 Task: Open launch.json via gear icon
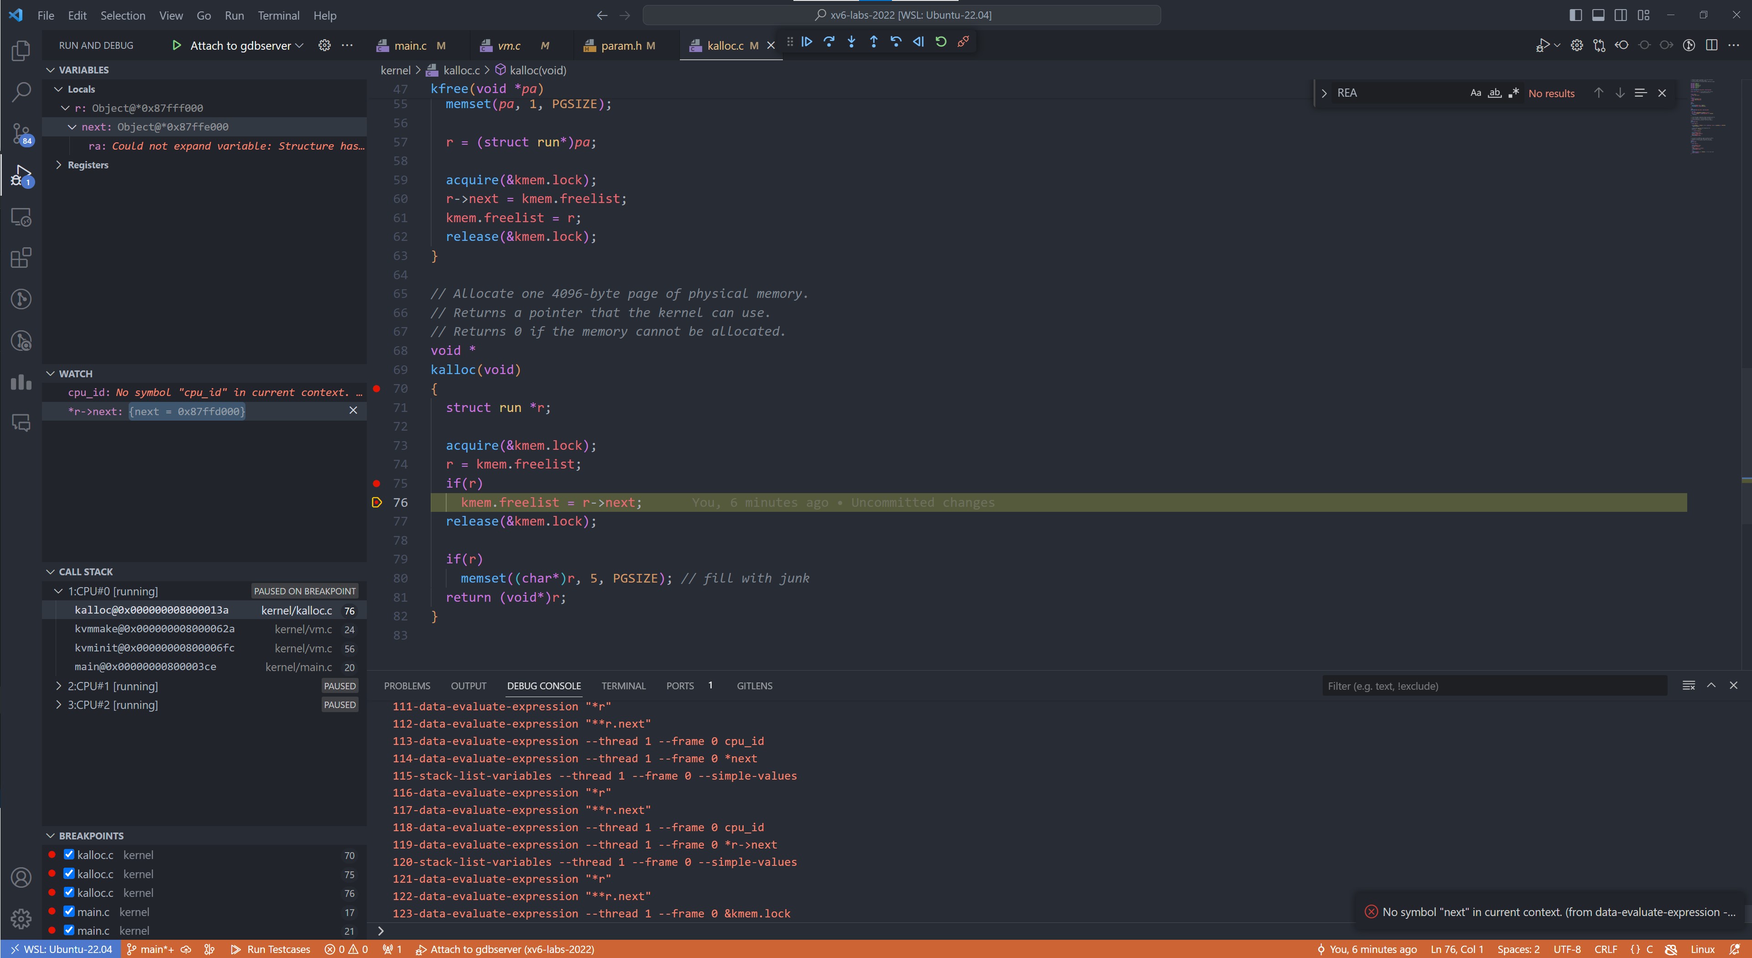(324, 46)
